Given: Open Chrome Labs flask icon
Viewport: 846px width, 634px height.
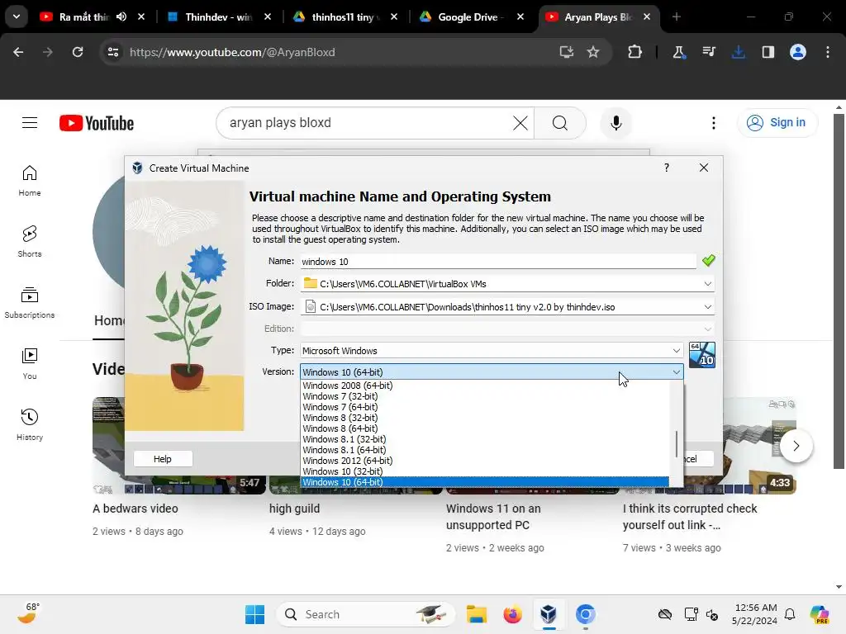Looking at the screenshot, I should (678, 52).
